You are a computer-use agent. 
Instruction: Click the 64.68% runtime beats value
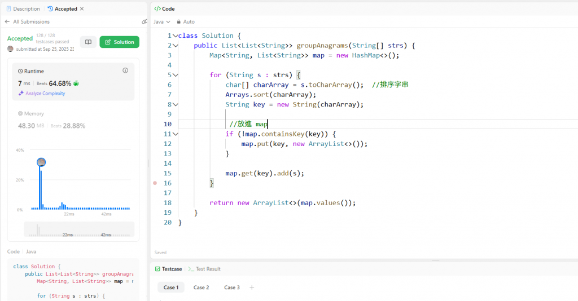point(60,83)
